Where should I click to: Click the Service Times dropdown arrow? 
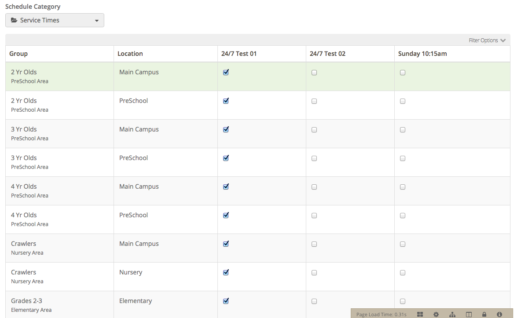(96, 20)
